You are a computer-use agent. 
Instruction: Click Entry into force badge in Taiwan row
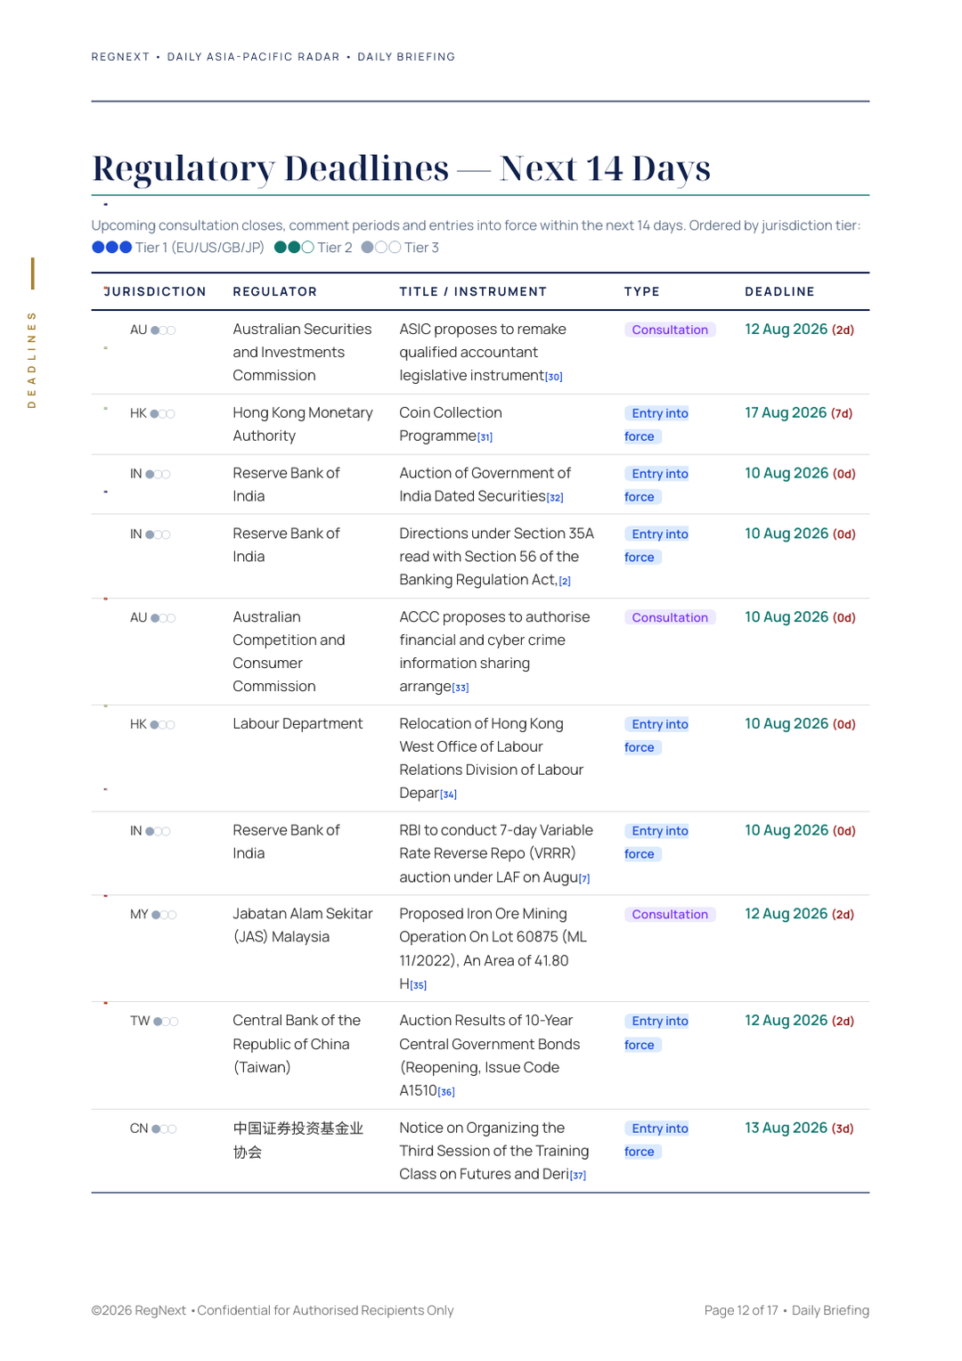click(657, 1033)
